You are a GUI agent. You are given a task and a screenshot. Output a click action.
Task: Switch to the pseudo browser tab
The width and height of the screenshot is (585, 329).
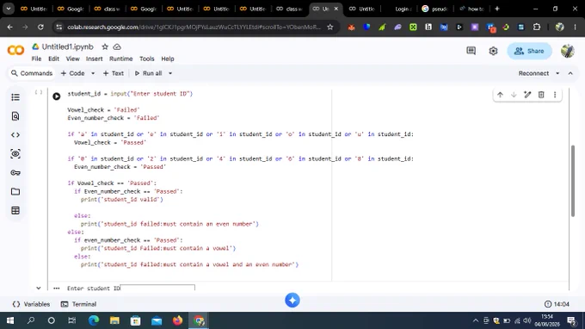pos(435,9)
